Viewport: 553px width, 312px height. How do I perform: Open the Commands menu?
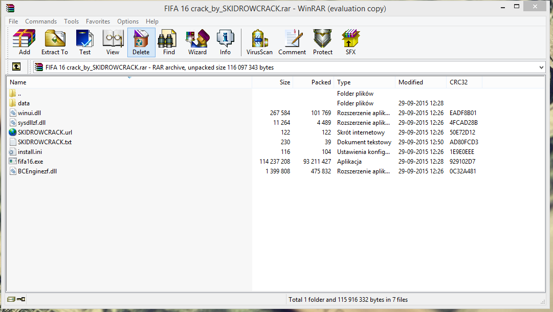pos(41,21)
